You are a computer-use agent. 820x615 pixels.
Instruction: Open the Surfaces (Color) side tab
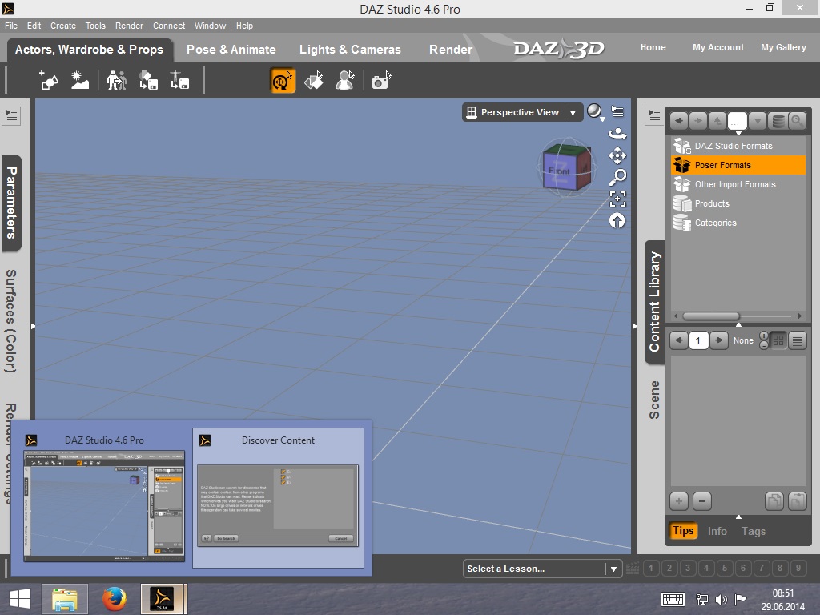pos(11,321)
